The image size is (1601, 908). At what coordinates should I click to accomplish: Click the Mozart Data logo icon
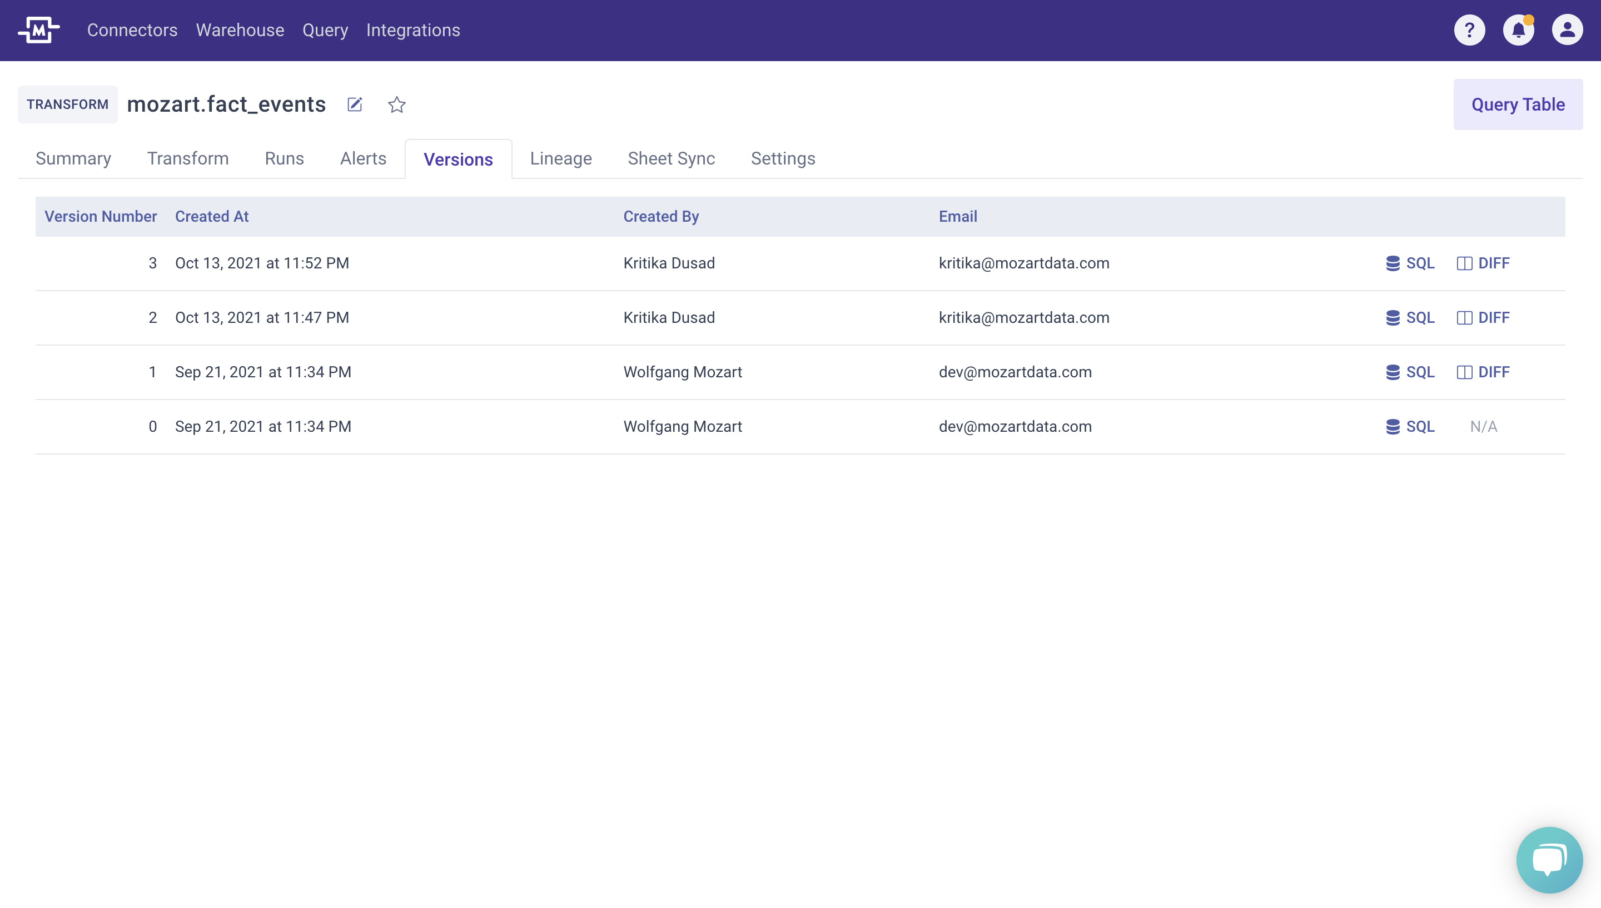pos(39,30)
